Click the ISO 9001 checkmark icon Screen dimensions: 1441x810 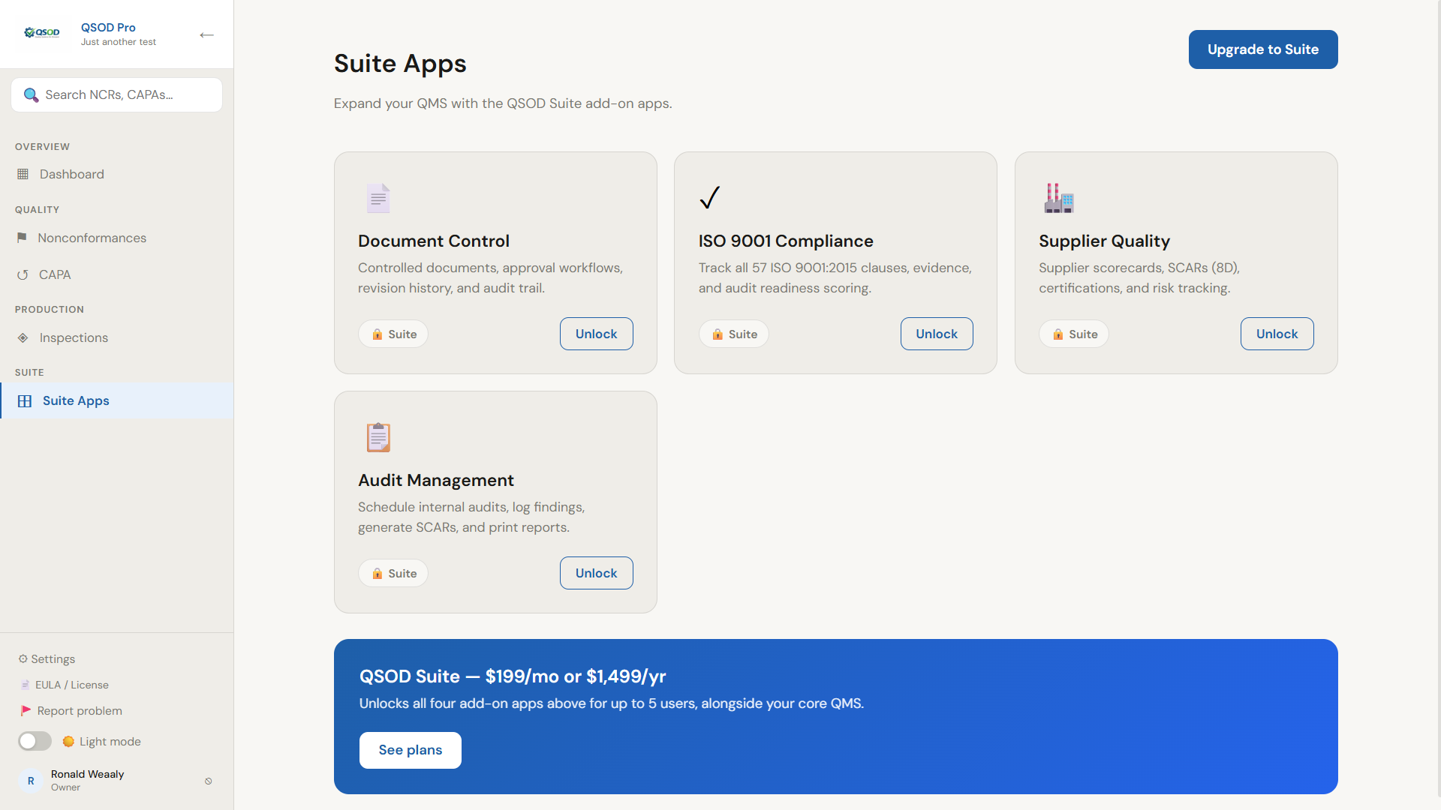[710, 198]
